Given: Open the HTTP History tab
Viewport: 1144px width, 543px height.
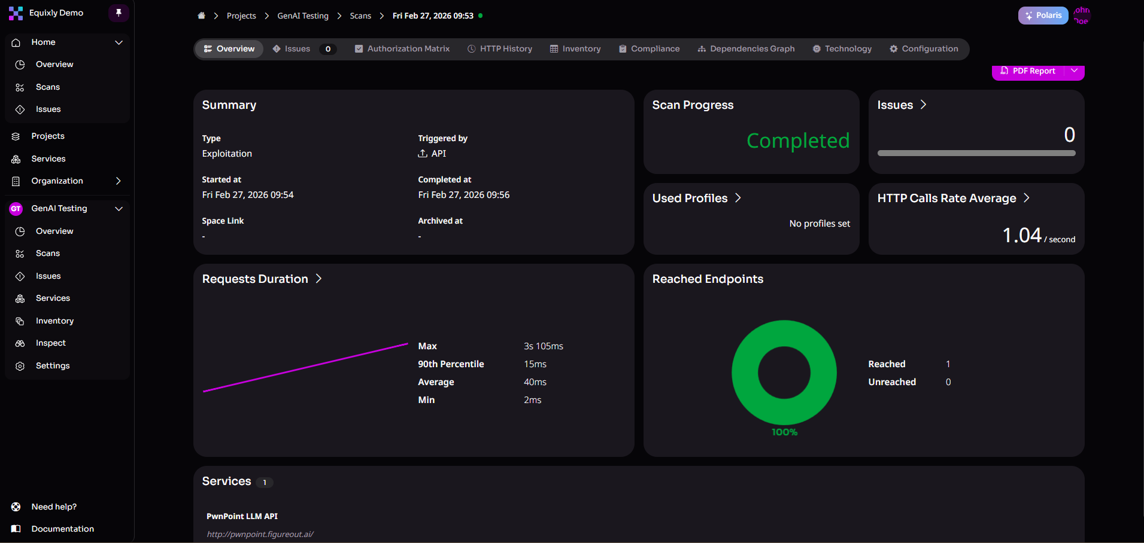Looking at the screenshot, I should pos(500,48).
